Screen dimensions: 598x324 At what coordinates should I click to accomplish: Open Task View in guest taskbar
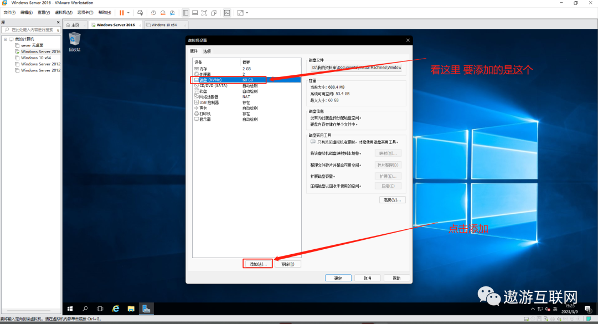(x=100, y=308)
